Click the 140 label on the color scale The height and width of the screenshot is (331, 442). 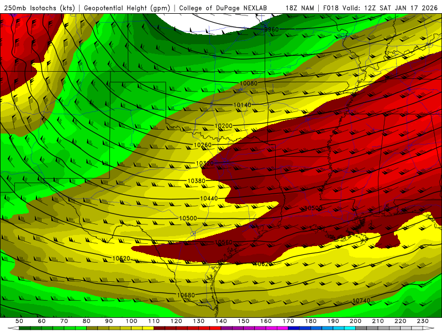pos(221,321)
